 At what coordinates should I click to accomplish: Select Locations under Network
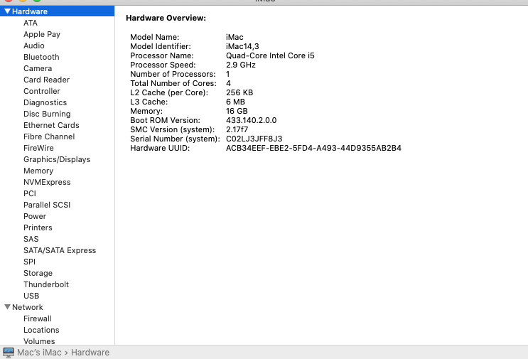point(41,330)
